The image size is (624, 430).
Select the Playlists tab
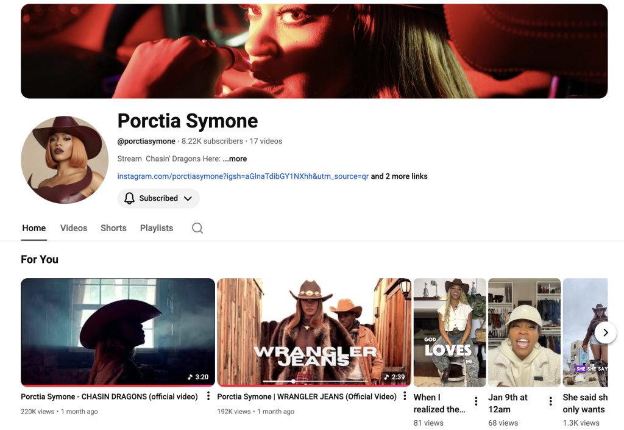pos(156,228)
